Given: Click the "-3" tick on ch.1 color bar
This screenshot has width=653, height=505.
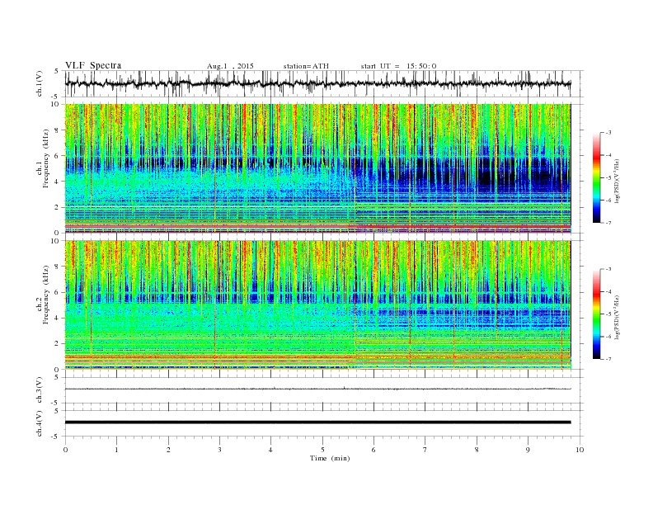Looking at the screenshot, I should point(608,133).
